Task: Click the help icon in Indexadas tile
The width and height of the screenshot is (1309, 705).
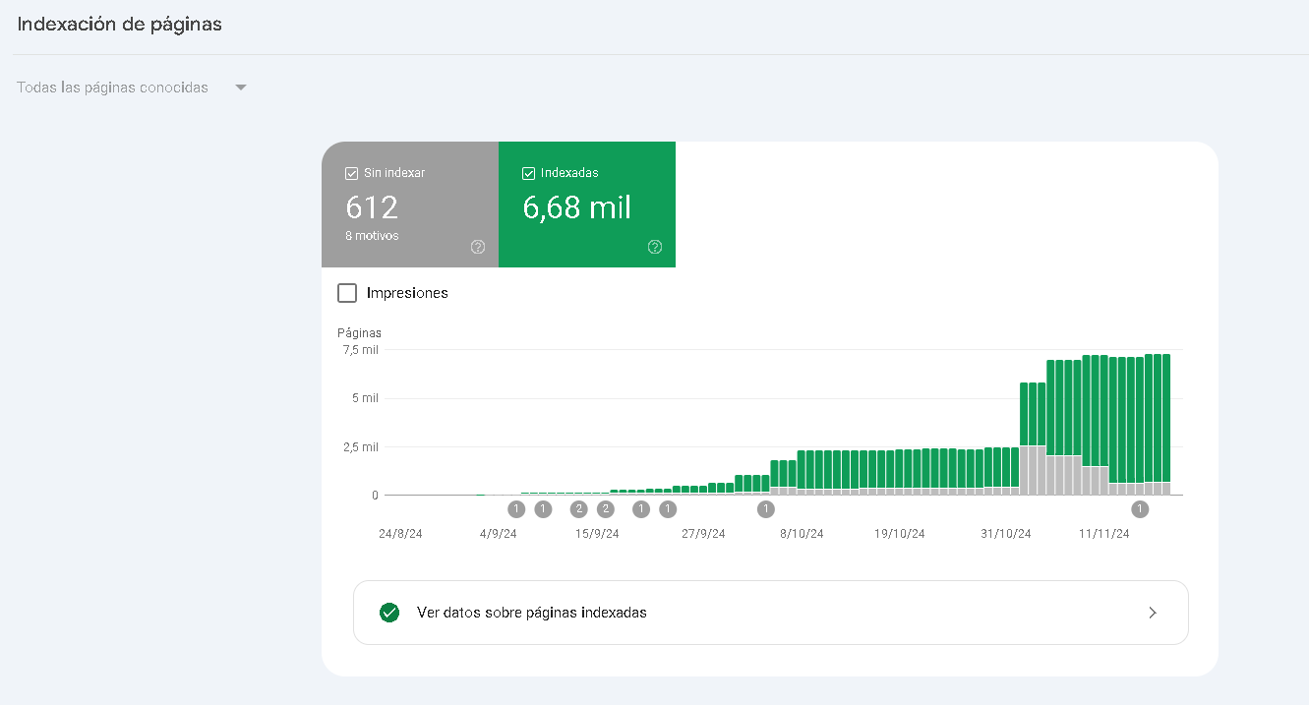Action: pyautogui.click(x=655, y=247)
